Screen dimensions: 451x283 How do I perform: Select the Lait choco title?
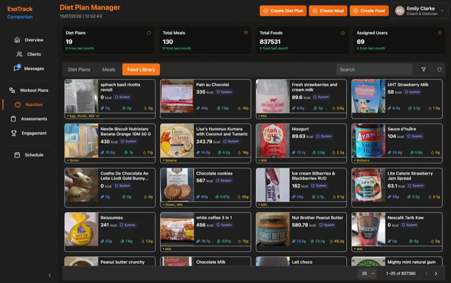pos(302,262)
